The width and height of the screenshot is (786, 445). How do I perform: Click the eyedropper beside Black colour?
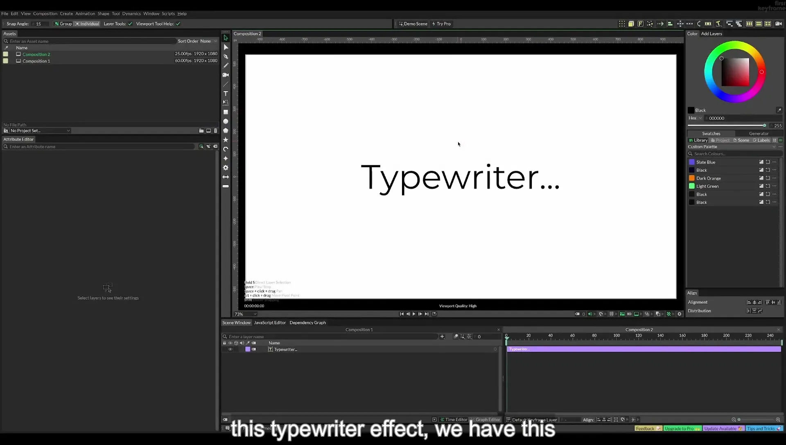click(779, 110)
